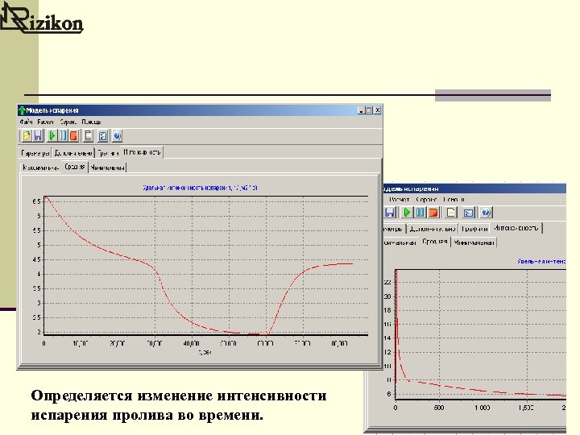Click the blue chart title in the left window
The height and width of the screenshot is (435, 580).
pyautogui.click(x=200, y=188)
